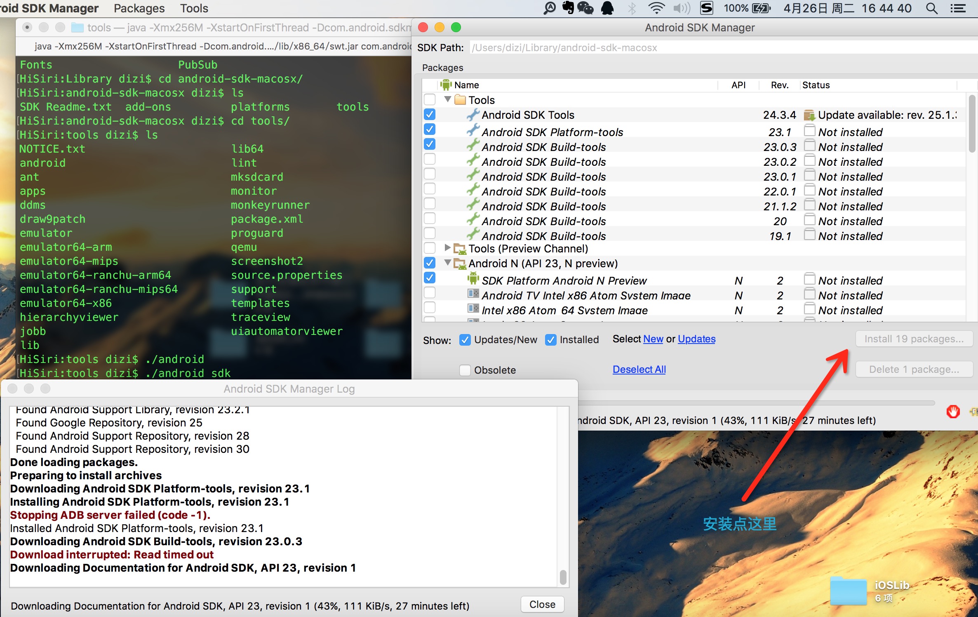Click the Select Updates link
978x617 pixels.
(696, 339)
